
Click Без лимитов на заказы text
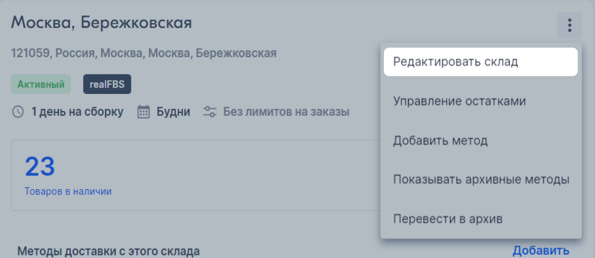tap(286, 112)
